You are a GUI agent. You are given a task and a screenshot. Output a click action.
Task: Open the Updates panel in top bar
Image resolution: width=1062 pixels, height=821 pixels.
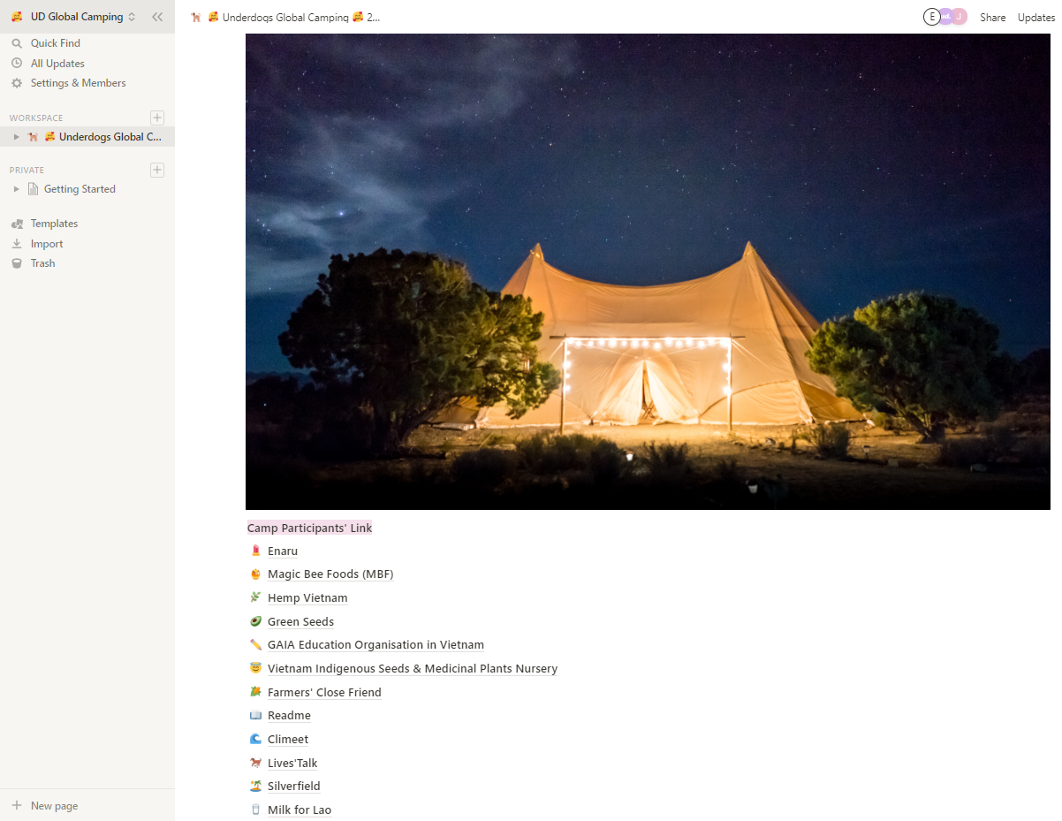pyautogui.click(x=1035, y=17)
